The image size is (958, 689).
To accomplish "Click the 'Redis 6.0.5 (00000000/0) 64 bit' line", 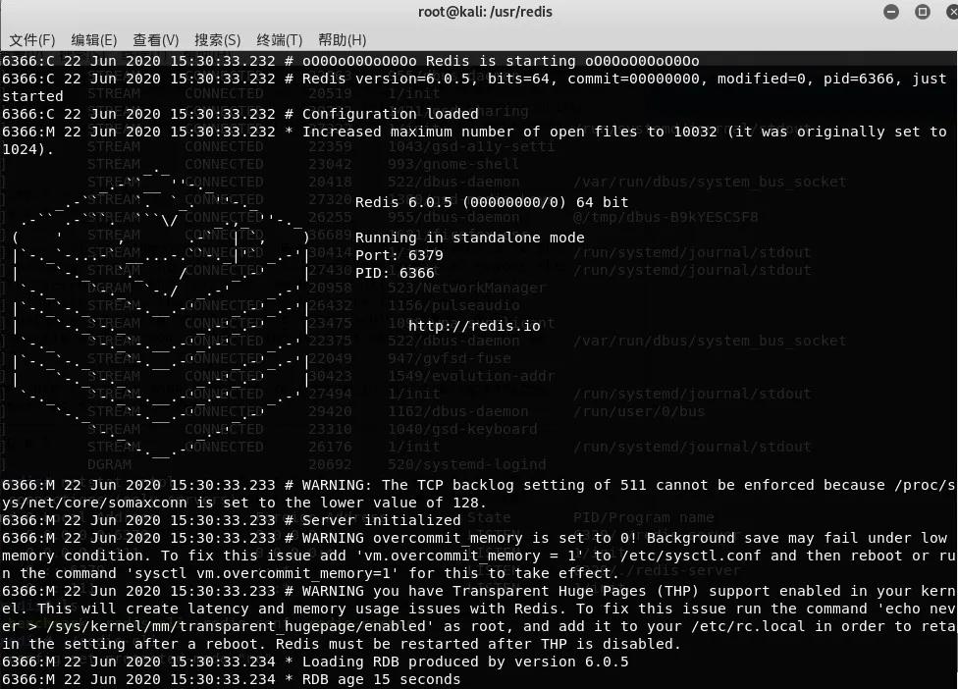I will point(492,202).
